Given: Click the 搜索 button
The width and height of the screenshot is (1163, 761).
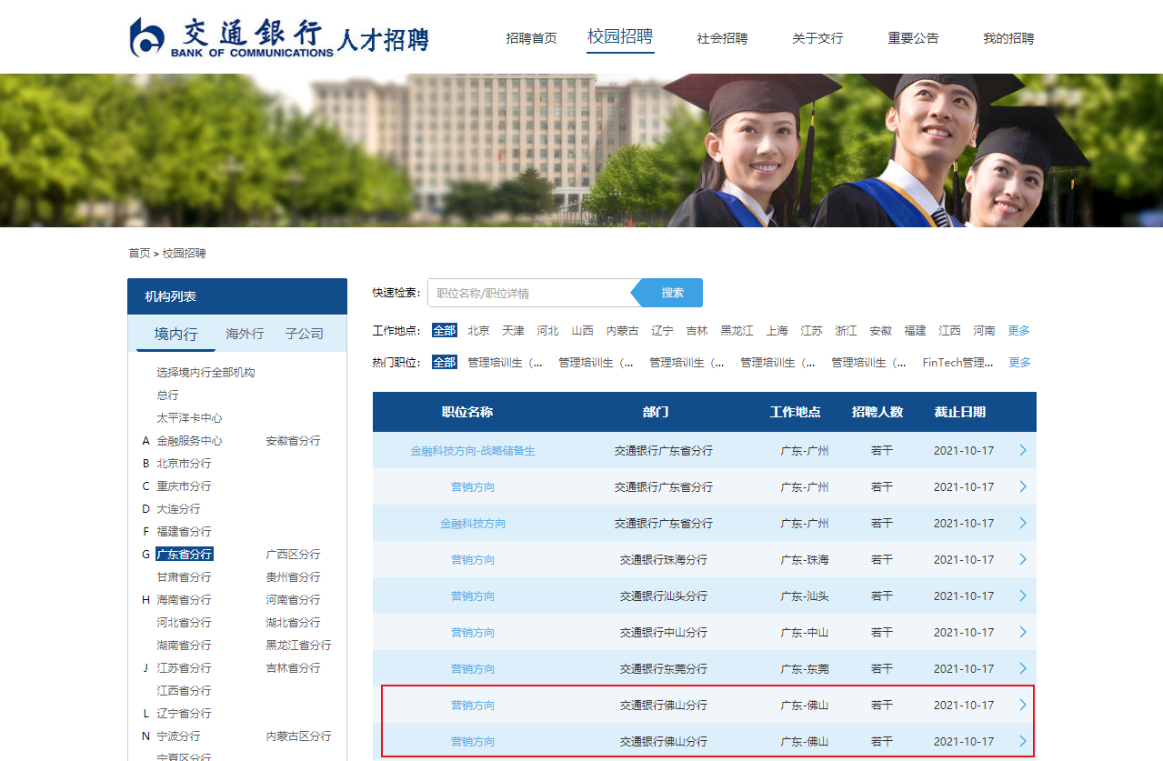Looking at the screenshot, I should point(672,293).
